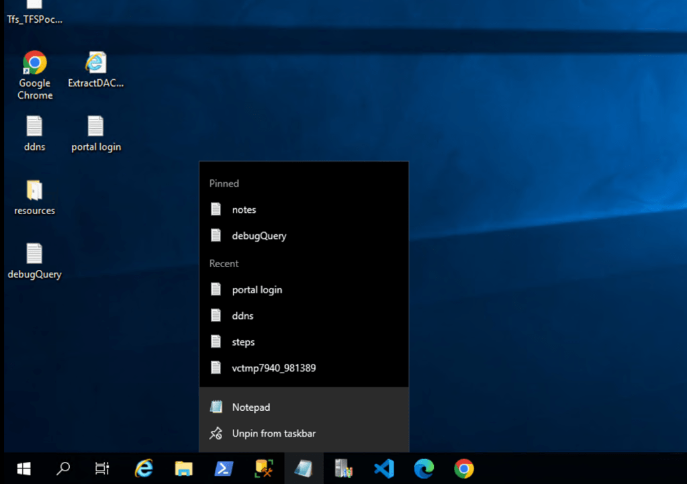Select the ddns file on desktop
Screen dimensions: 687x484
(34, 134)
